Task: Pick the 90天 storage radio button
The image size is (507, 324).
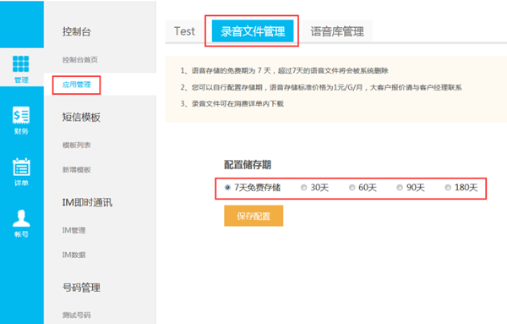Action: coord(400,188)
